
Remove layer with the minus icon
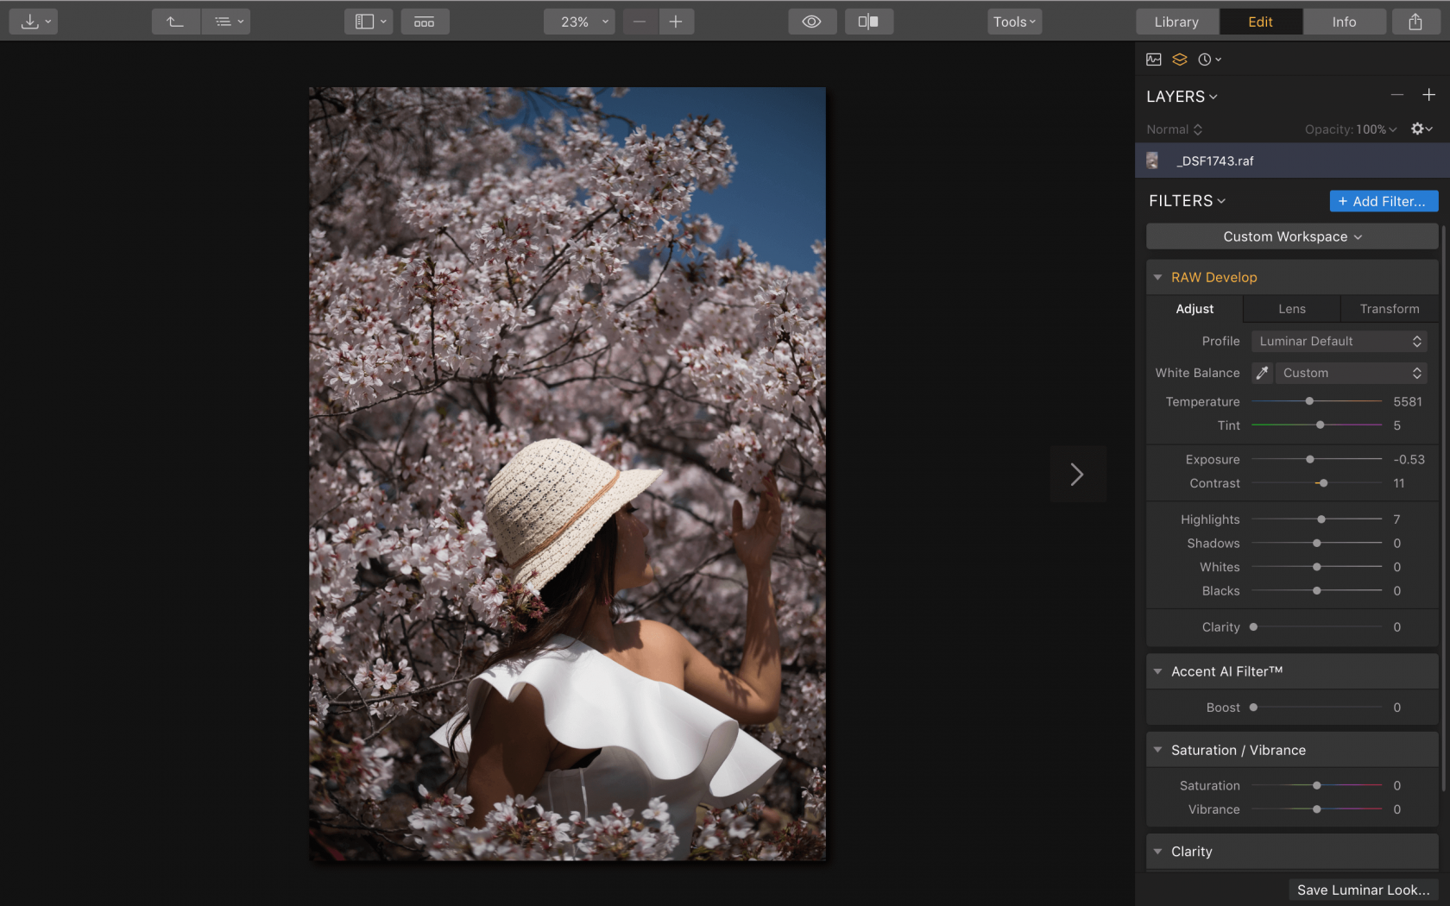(1397, 95)
